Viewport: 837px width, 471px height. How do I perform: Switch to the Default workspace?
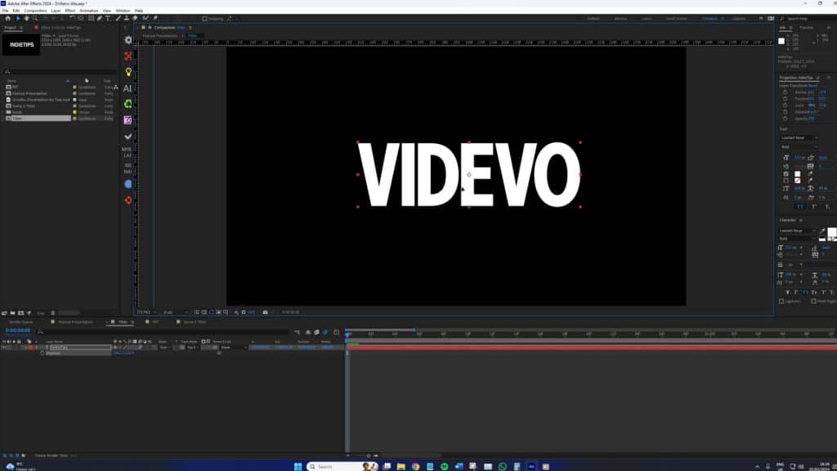pos(593,19)
